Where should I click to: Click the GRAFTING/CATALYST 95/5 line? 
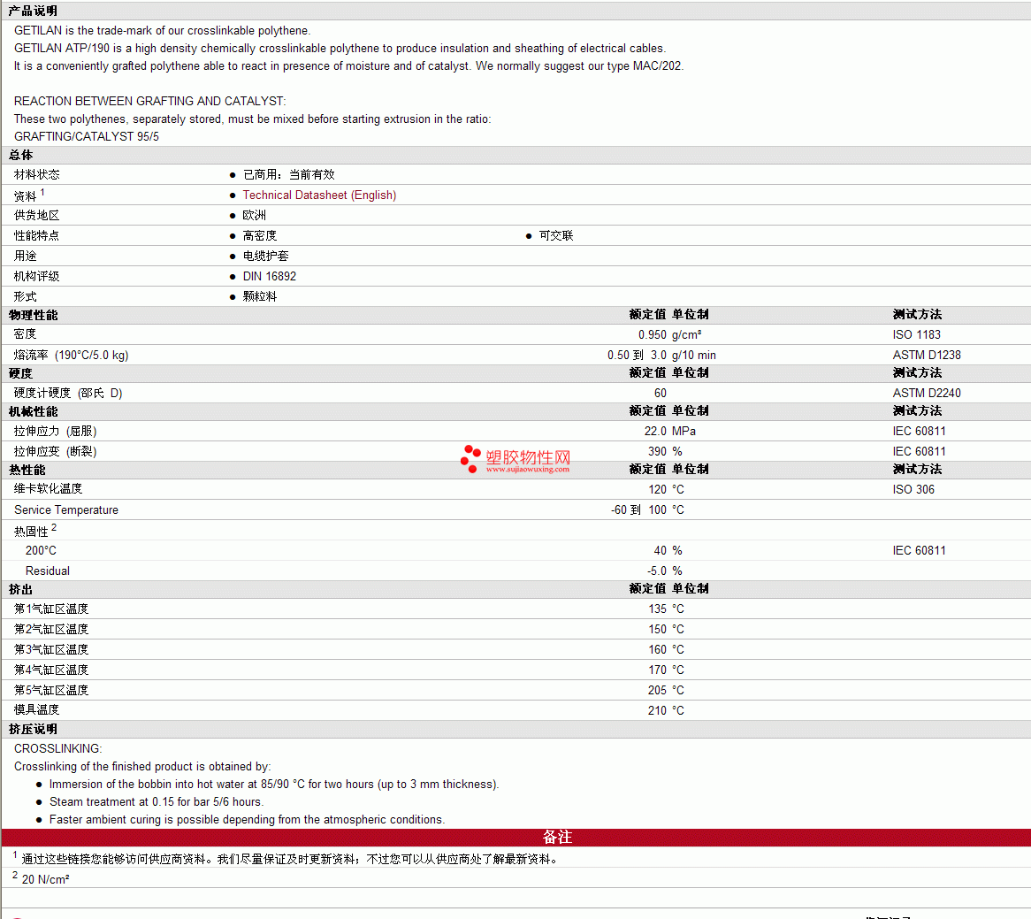tap(86, 137)
